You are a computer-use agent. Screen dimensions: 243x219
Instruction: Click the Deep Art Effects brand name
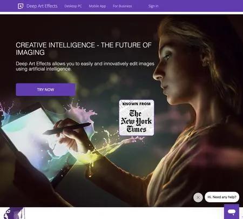[x=42, y=6]
